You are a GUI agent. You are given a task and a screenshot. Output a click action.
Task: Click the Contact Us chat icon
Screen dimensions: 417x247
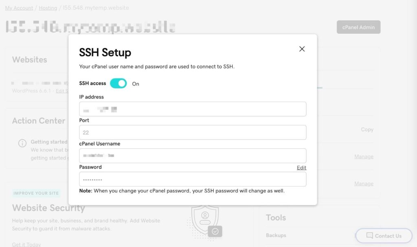click(x=369, y=236)
